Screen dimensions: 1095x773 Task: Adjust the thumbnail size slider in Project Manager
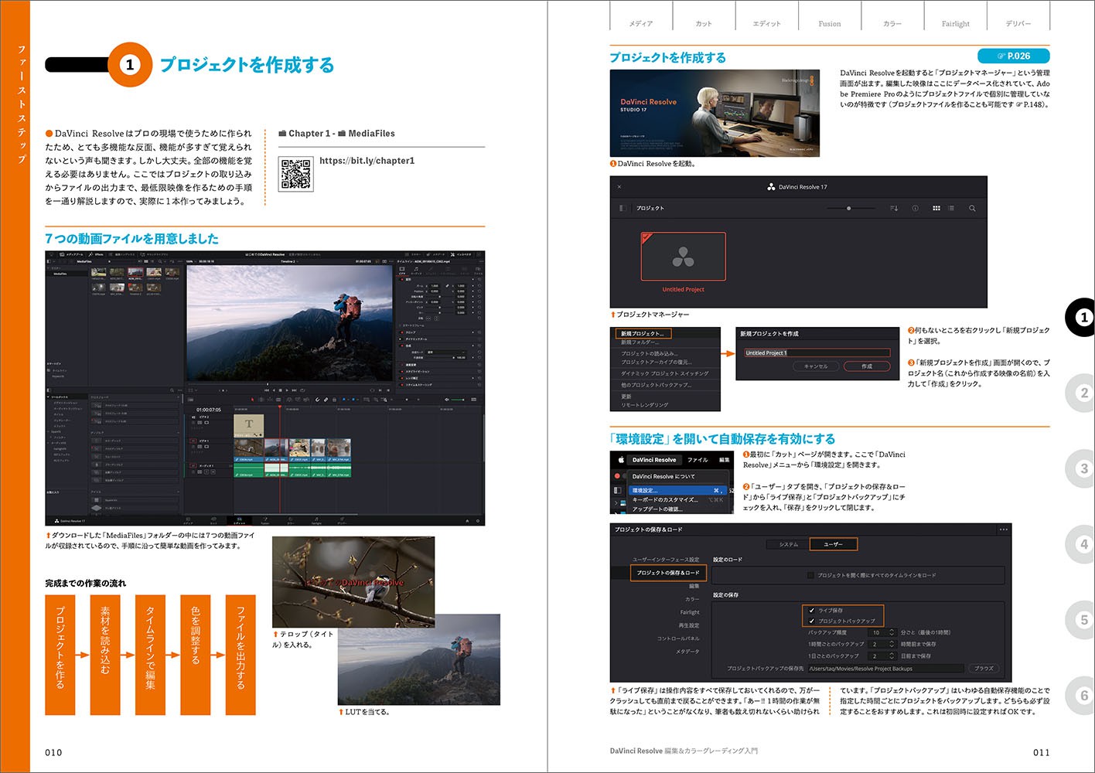(x=848, y=208)
